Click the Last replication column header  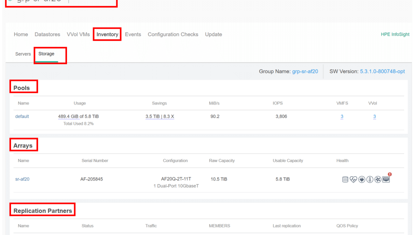click(287, 226)
